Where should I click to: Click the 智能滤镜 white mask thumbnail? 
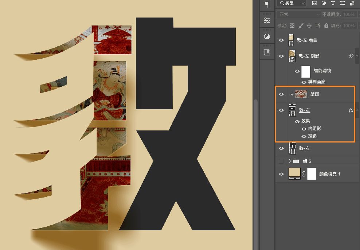click(306, 72)
